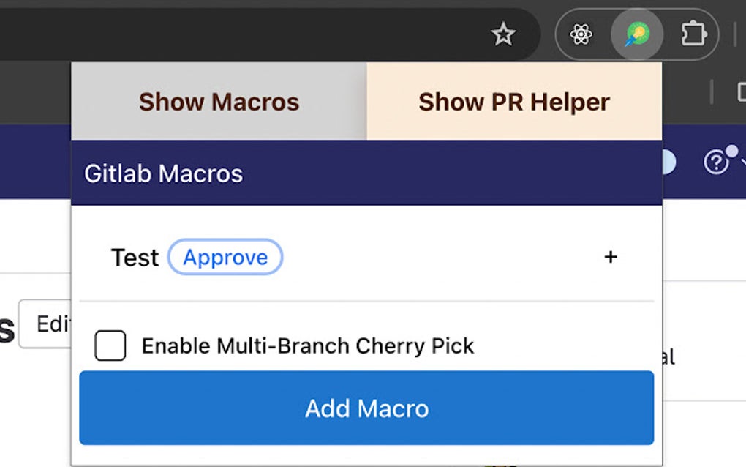Viewport: 746px width, 467px height.
Task: Click the plus icon beside the Test macro
Action: pos(610,257)
